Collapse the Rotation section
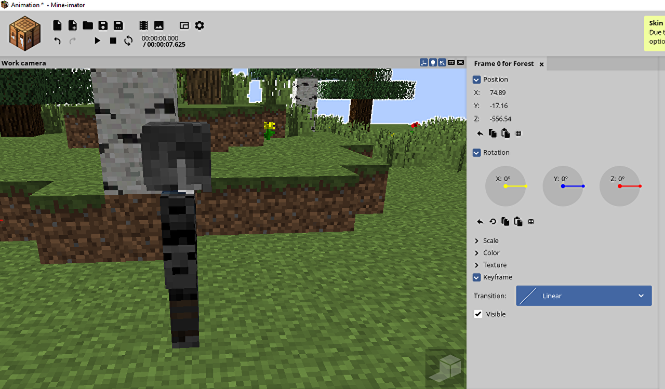665x389 pixels. [476, 153]
